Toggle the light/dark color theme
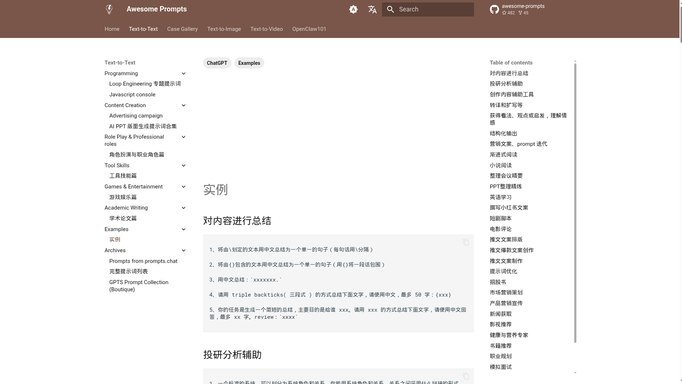 point(353,9)
